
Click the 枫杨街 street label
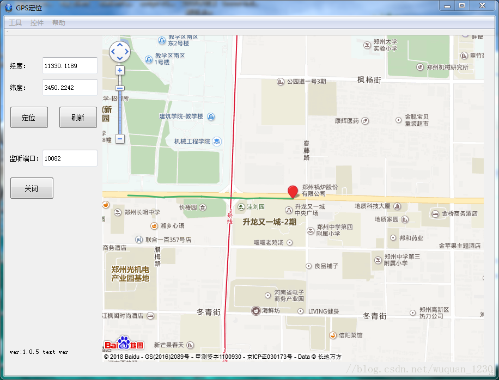369,80
